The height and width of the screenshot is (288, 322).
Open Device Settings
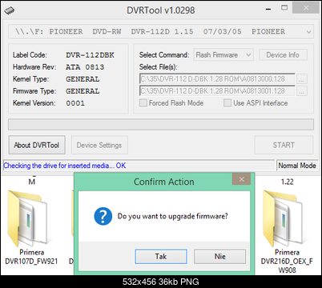click(99, 145)
